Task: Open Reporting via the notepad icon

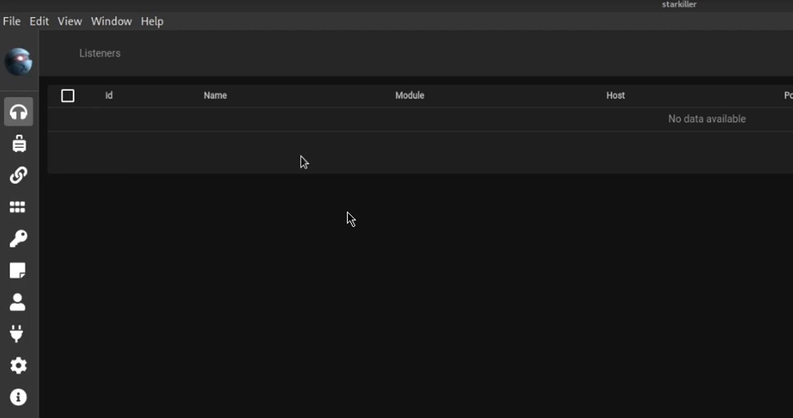Action: pos(18,270)
